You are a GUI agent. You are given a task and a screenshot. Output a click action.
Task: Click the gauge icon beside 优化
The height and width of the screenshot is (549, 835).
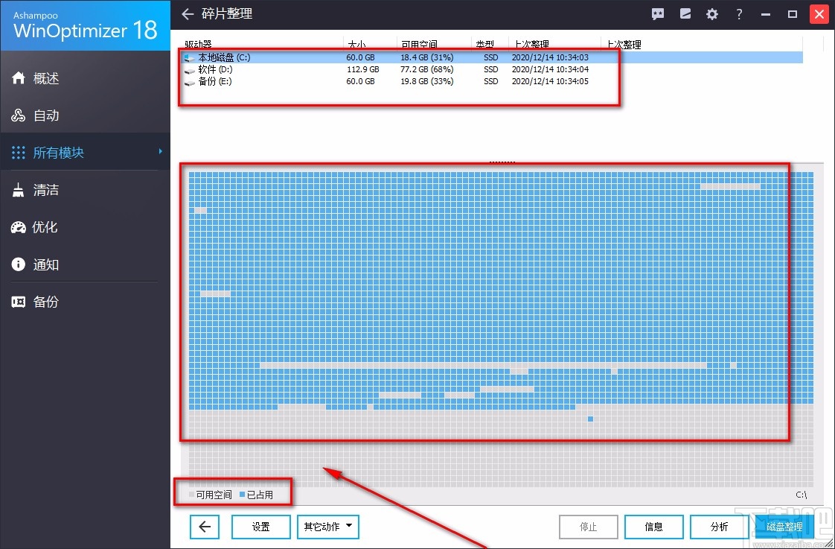[18, 228]
